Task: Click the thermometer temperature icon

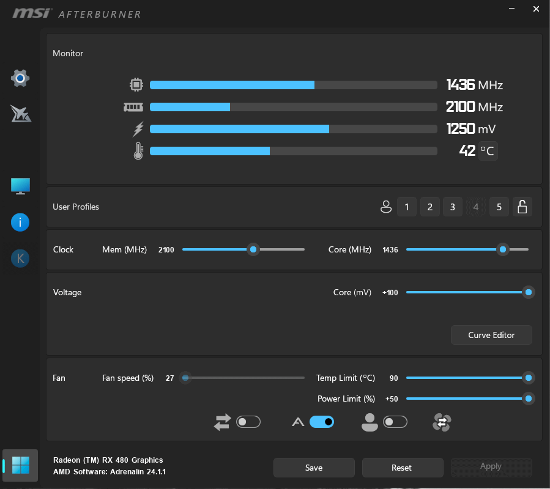Action: click(x=138, y=151)
